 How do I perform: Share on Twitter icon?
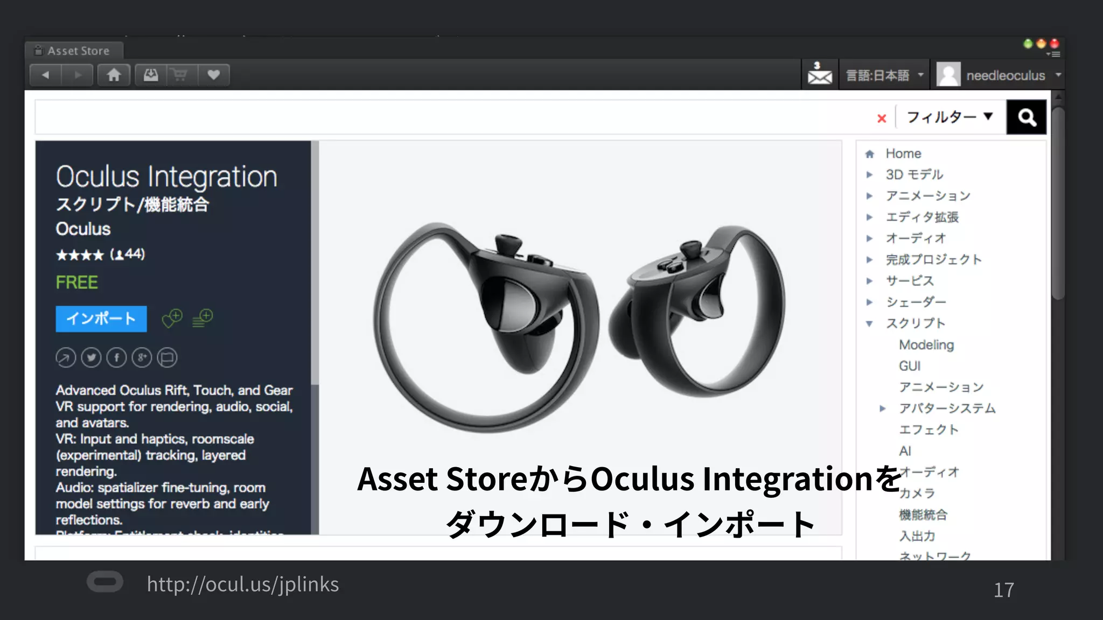coord(91,357)
